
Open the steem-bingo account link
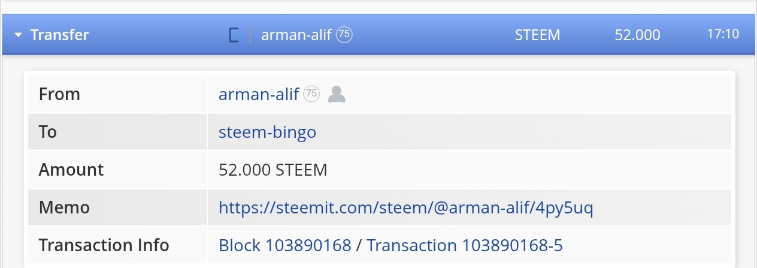[x=267, y=132]
